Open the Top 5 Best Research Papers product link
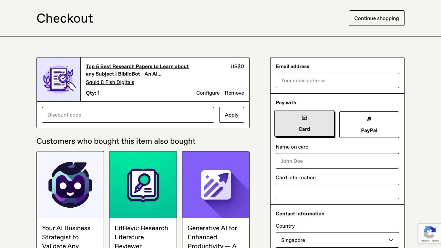The height and width of the screenshot is (248, 441). click(137, 70)
